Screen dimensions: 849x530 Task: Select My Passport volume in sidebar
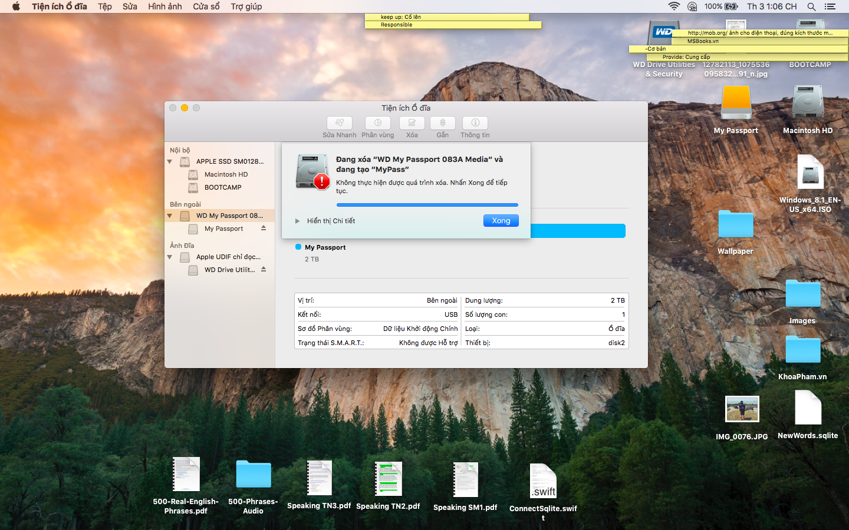pos(220,228)
